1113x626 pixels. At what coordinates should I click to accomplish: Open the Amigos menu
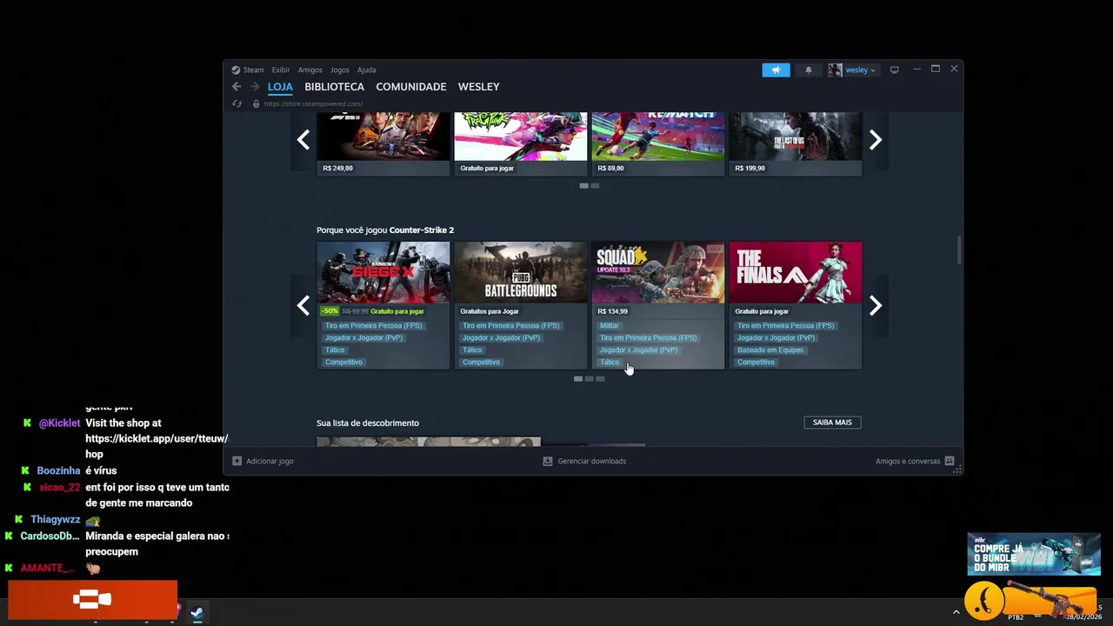[310, 70]
